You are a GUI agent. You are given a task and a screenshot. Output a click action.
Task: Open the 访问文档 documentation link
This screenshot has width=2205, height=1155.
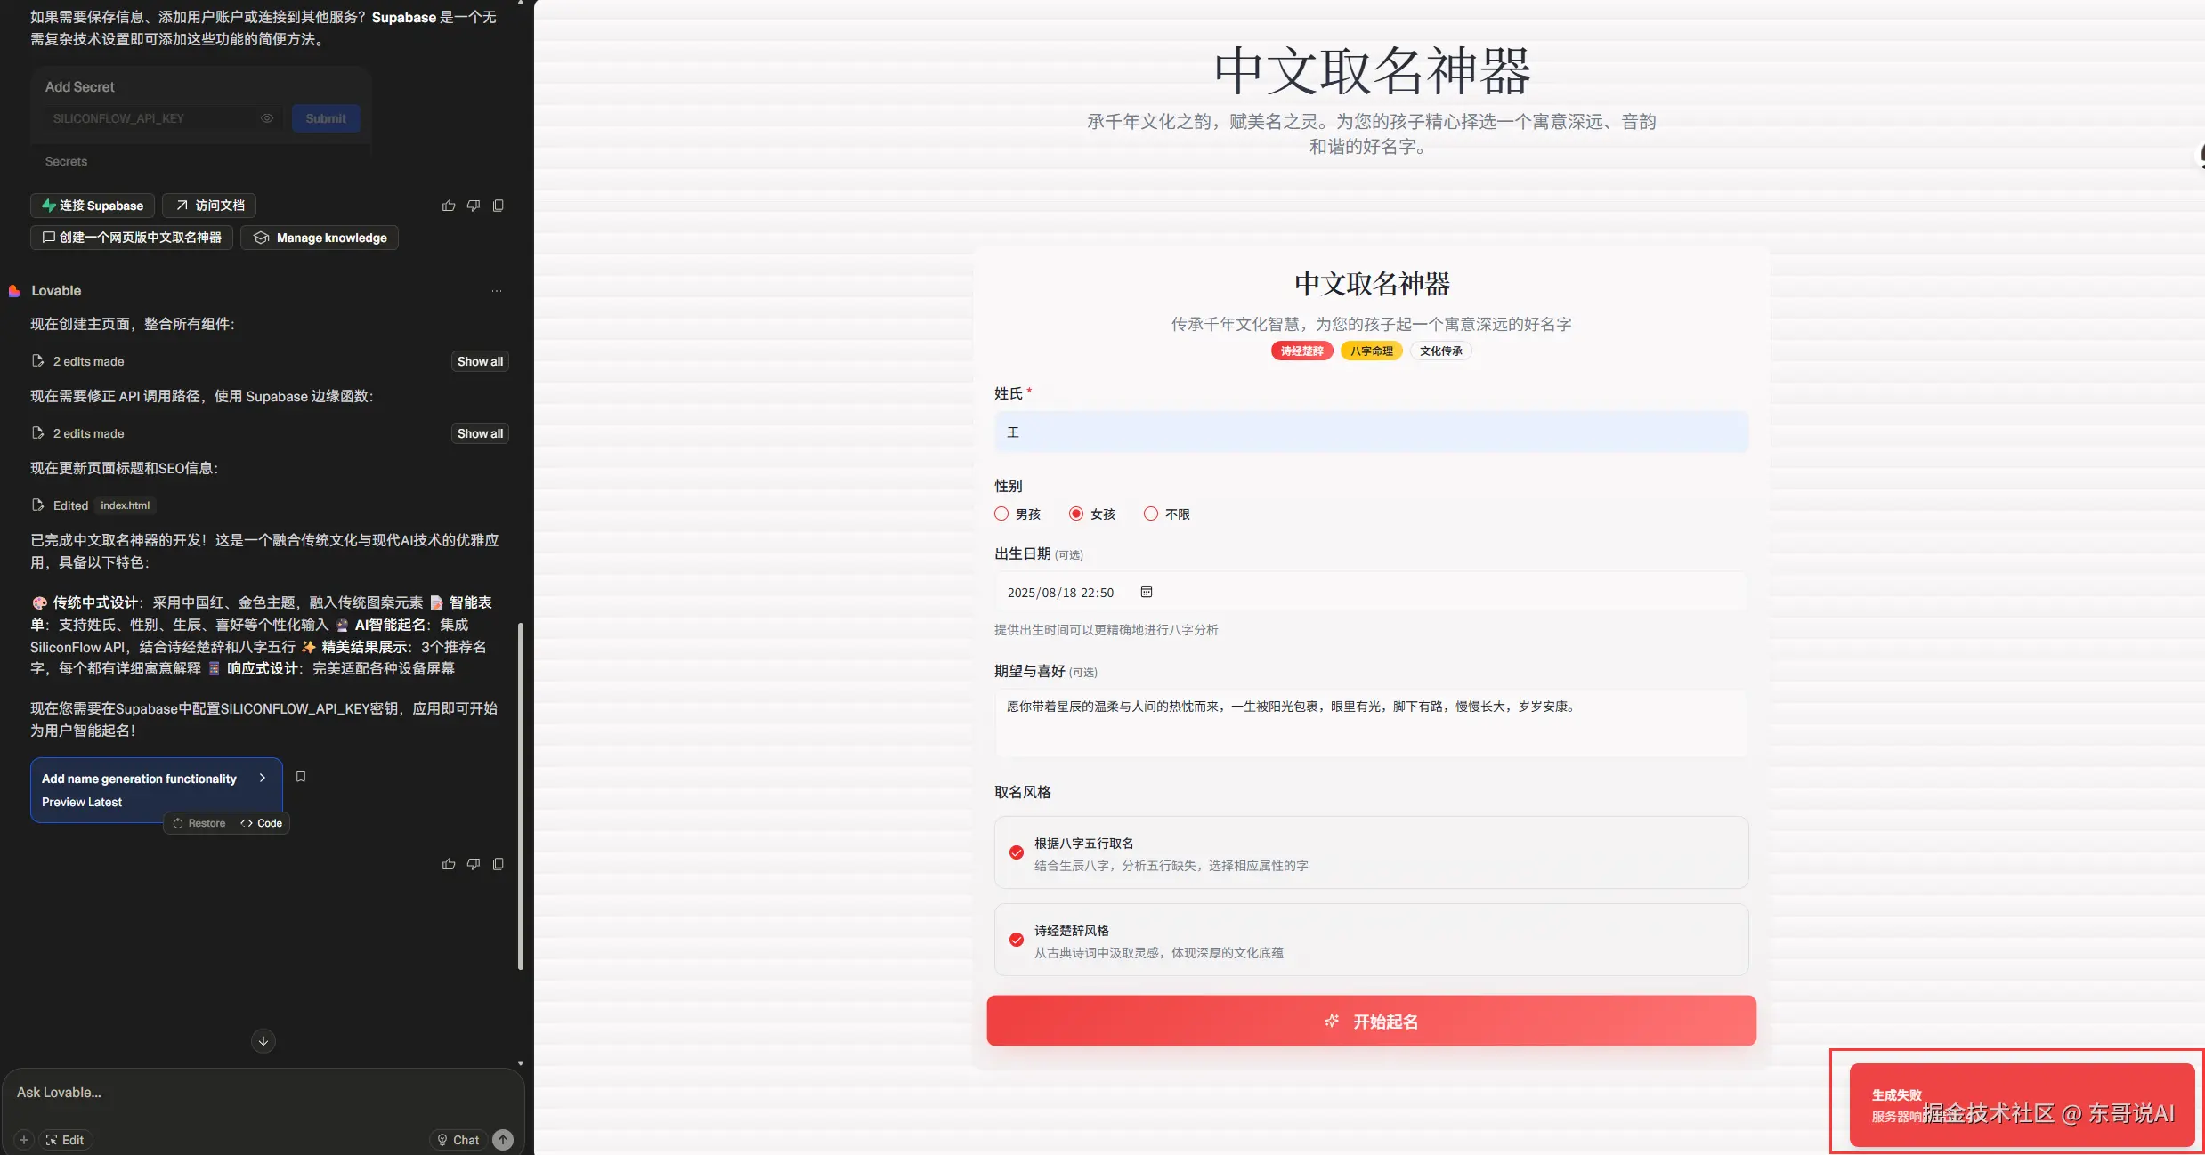(x=208, y=206)
